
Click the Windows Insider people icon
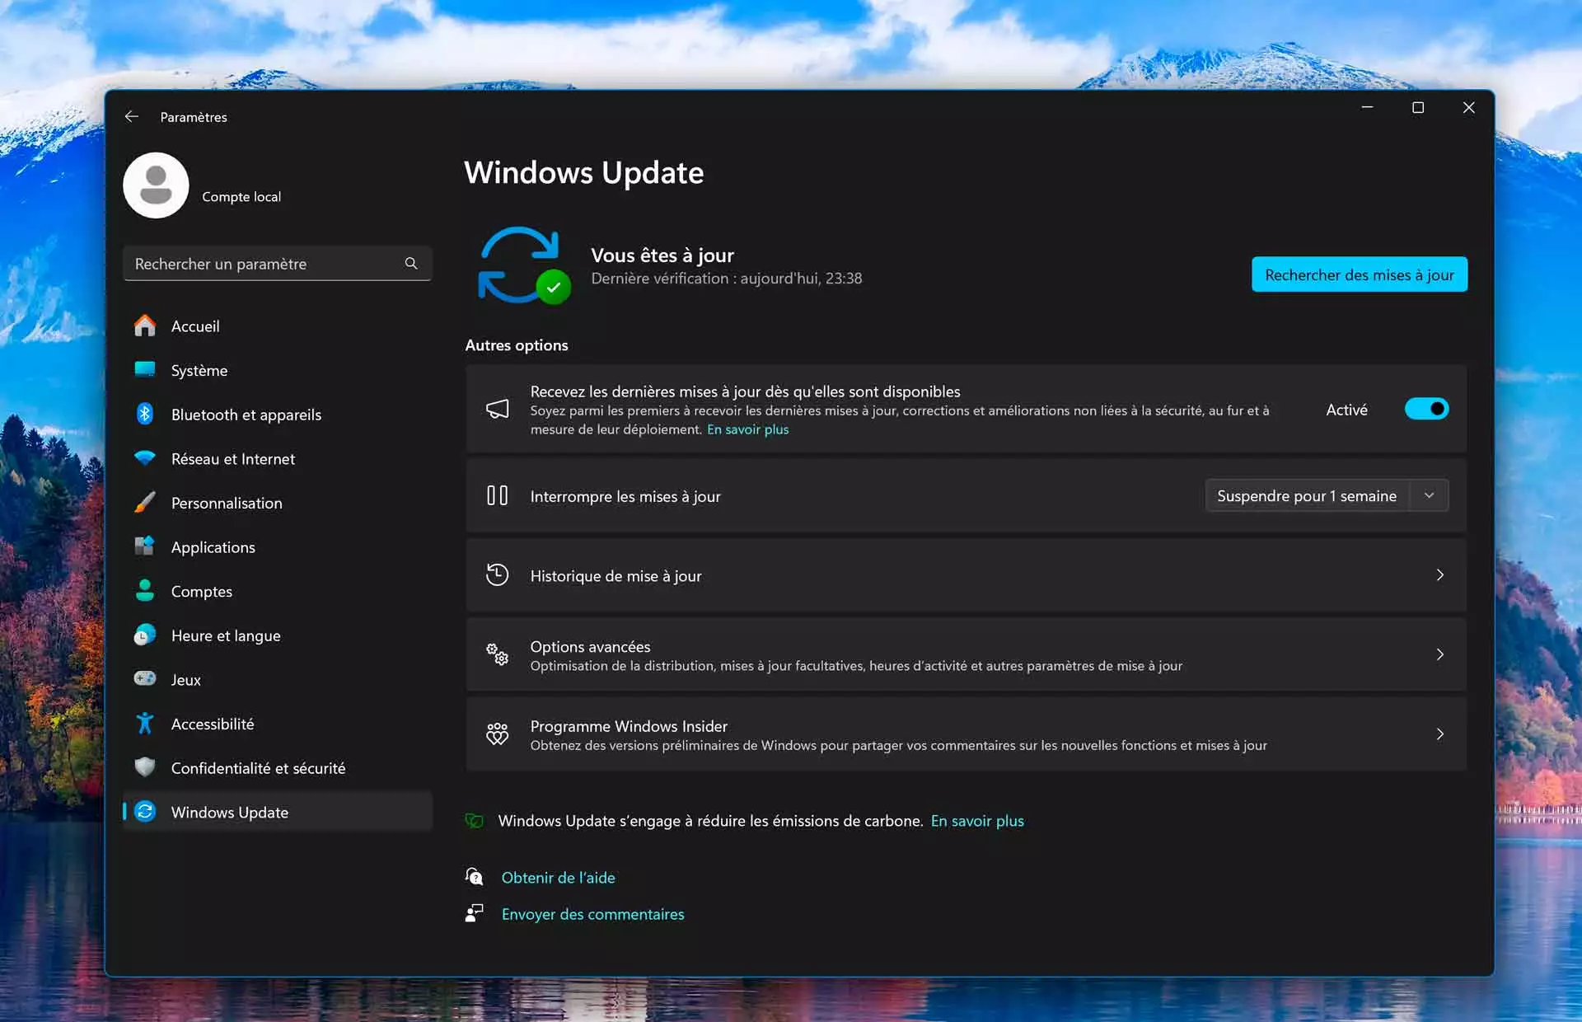point(497,734)
